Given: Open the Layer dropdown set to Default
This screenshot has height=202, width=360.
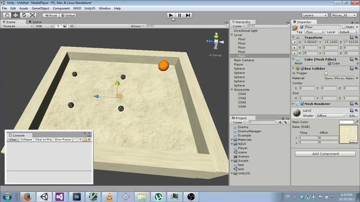Looking at the screenshot, I should pyautogui.click(x=348, y=32).
